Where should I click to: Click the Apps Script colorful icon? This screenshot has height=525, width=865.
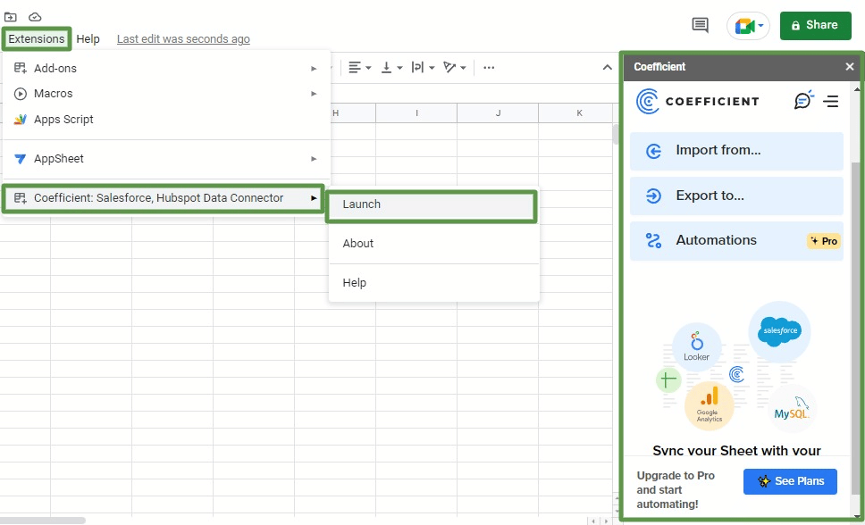(20, 119)
